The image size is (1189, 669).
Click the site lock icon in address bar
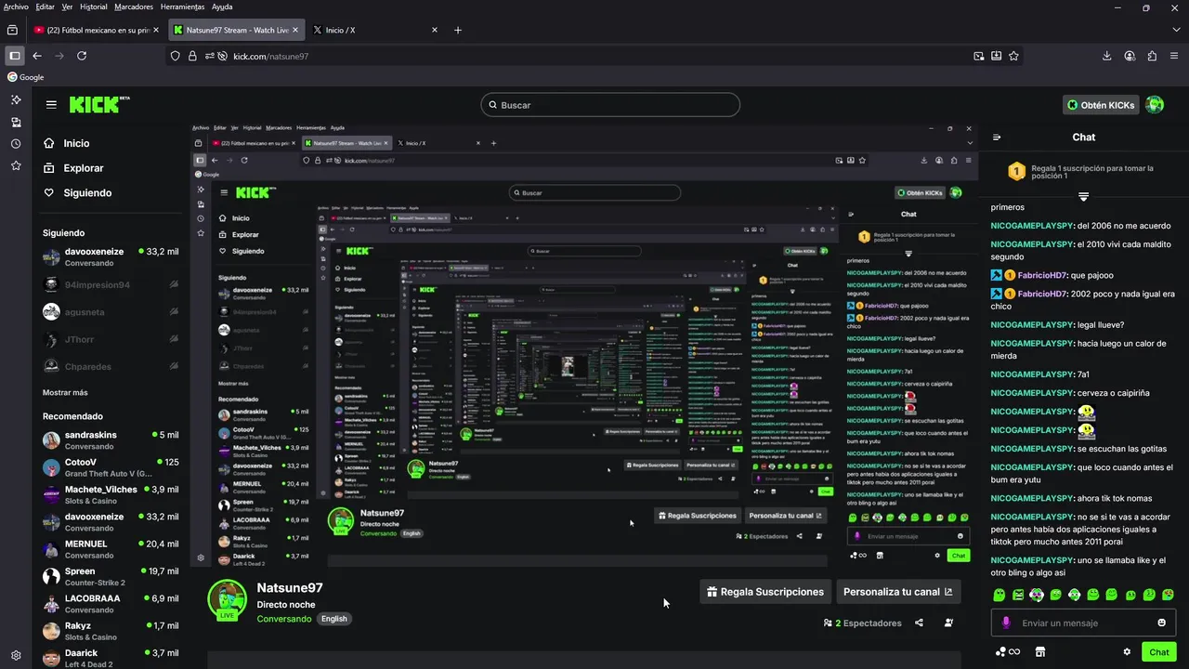(x=192, y=56)
